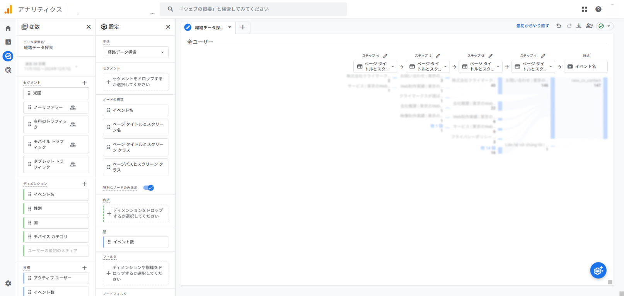Select the 経路データ探... exploration tab
The width and height of the screenshot is (624, 296).
[208, 27]
